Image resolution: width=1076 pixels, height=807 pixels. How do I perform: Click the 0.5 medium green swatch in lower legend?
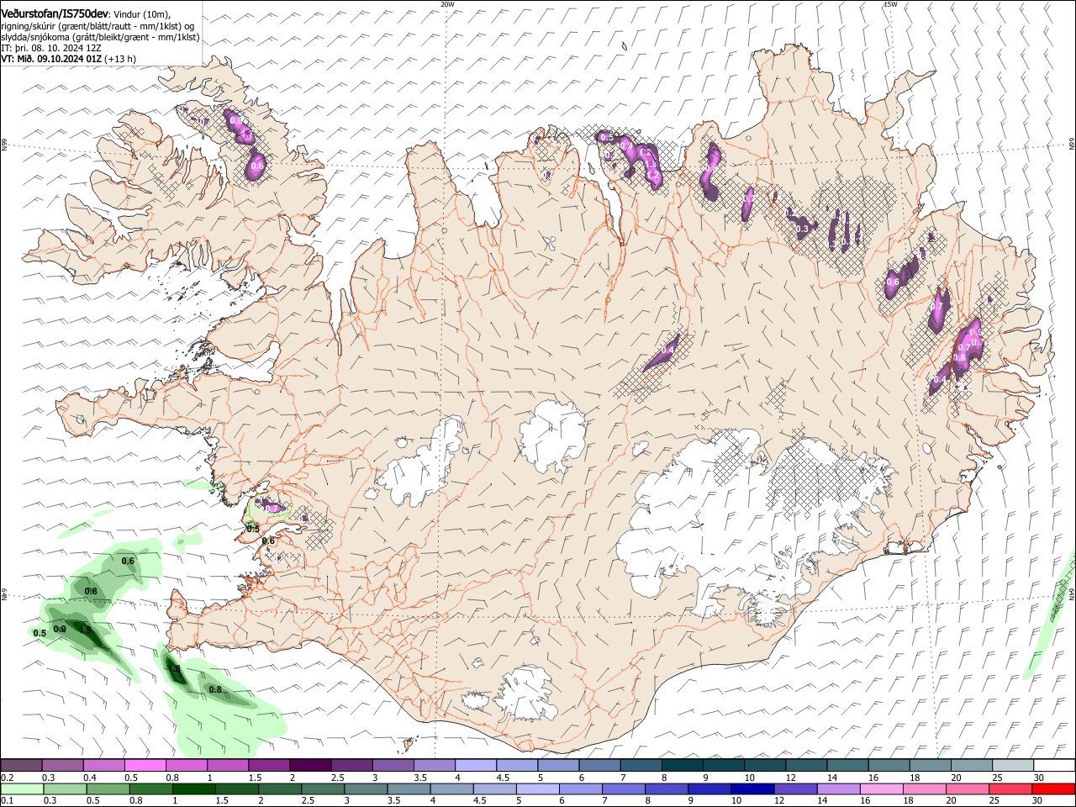click(108, 789)
